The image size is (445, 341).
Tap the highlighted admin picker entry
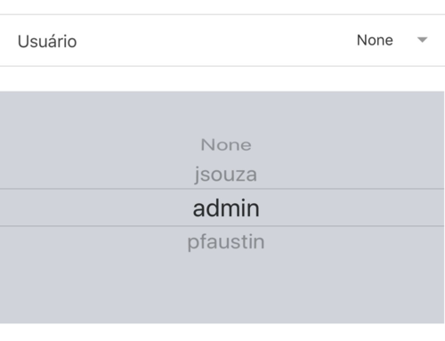click(x=226, y=208)
